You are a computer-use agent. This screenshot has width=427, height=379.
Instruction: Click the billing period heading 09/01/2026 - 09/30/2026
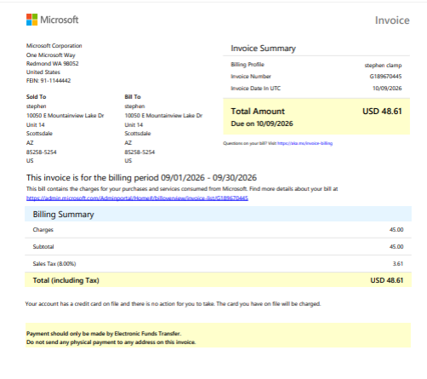141,178
